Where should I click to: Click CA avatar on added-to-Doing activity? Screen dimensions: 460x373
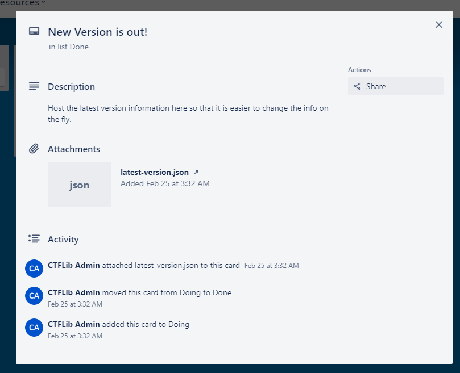34,327
